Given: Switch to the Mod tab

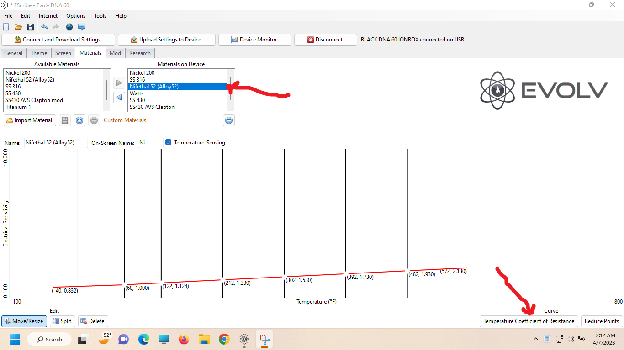Looking at the screenshot, I should point(115,53).
